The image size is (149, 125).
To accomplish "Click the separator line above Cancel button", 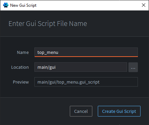I will click(x=74, y=97).
